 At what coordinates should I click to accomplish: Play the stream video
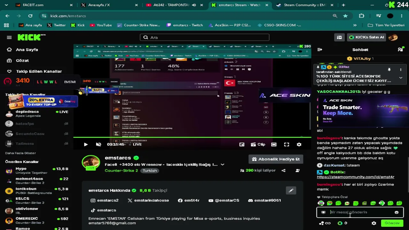pyautogui.click(x=86, y=144)
